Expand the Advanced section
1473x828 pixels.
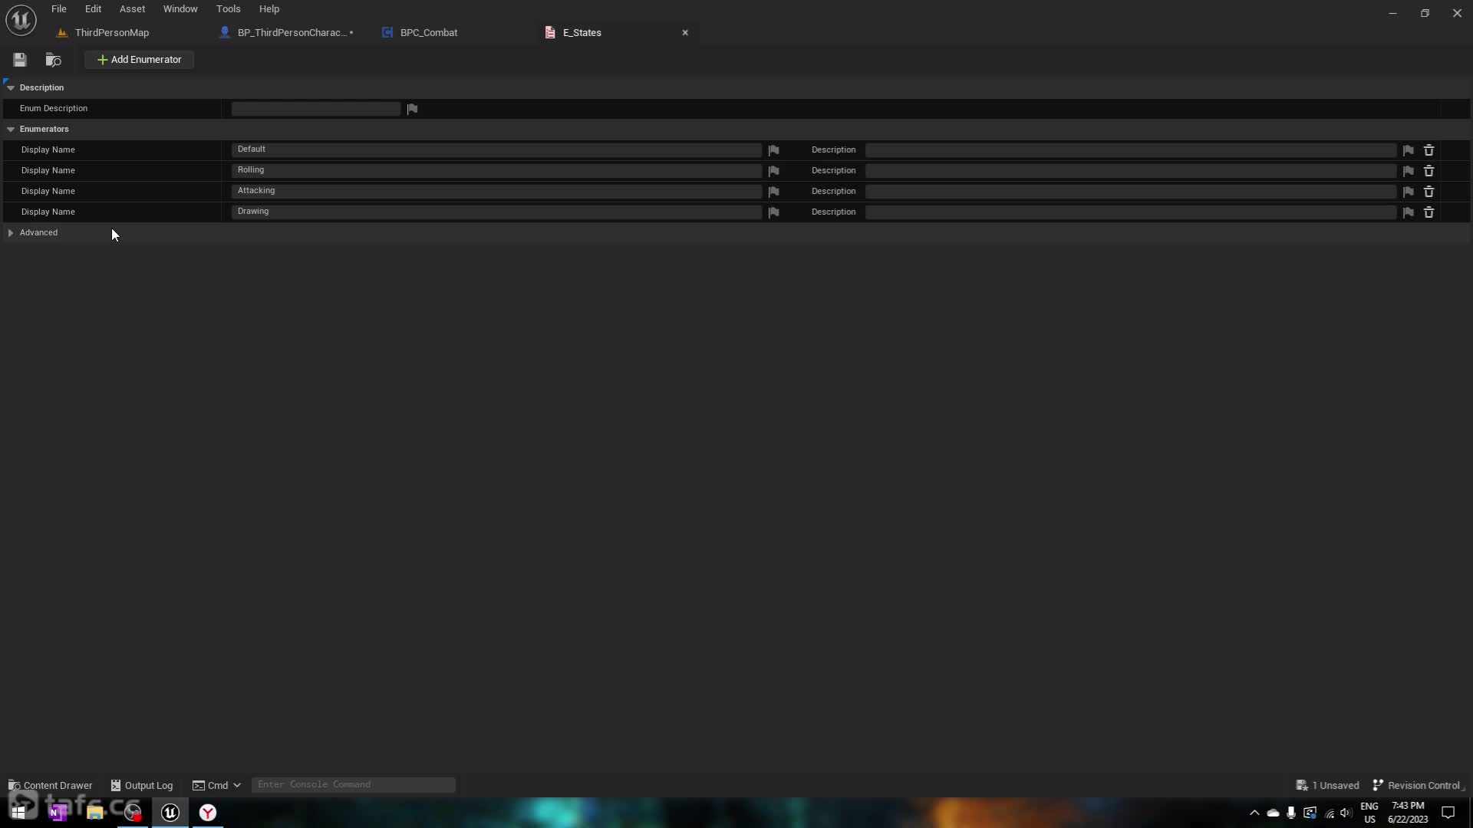click(x=11, y=233)
